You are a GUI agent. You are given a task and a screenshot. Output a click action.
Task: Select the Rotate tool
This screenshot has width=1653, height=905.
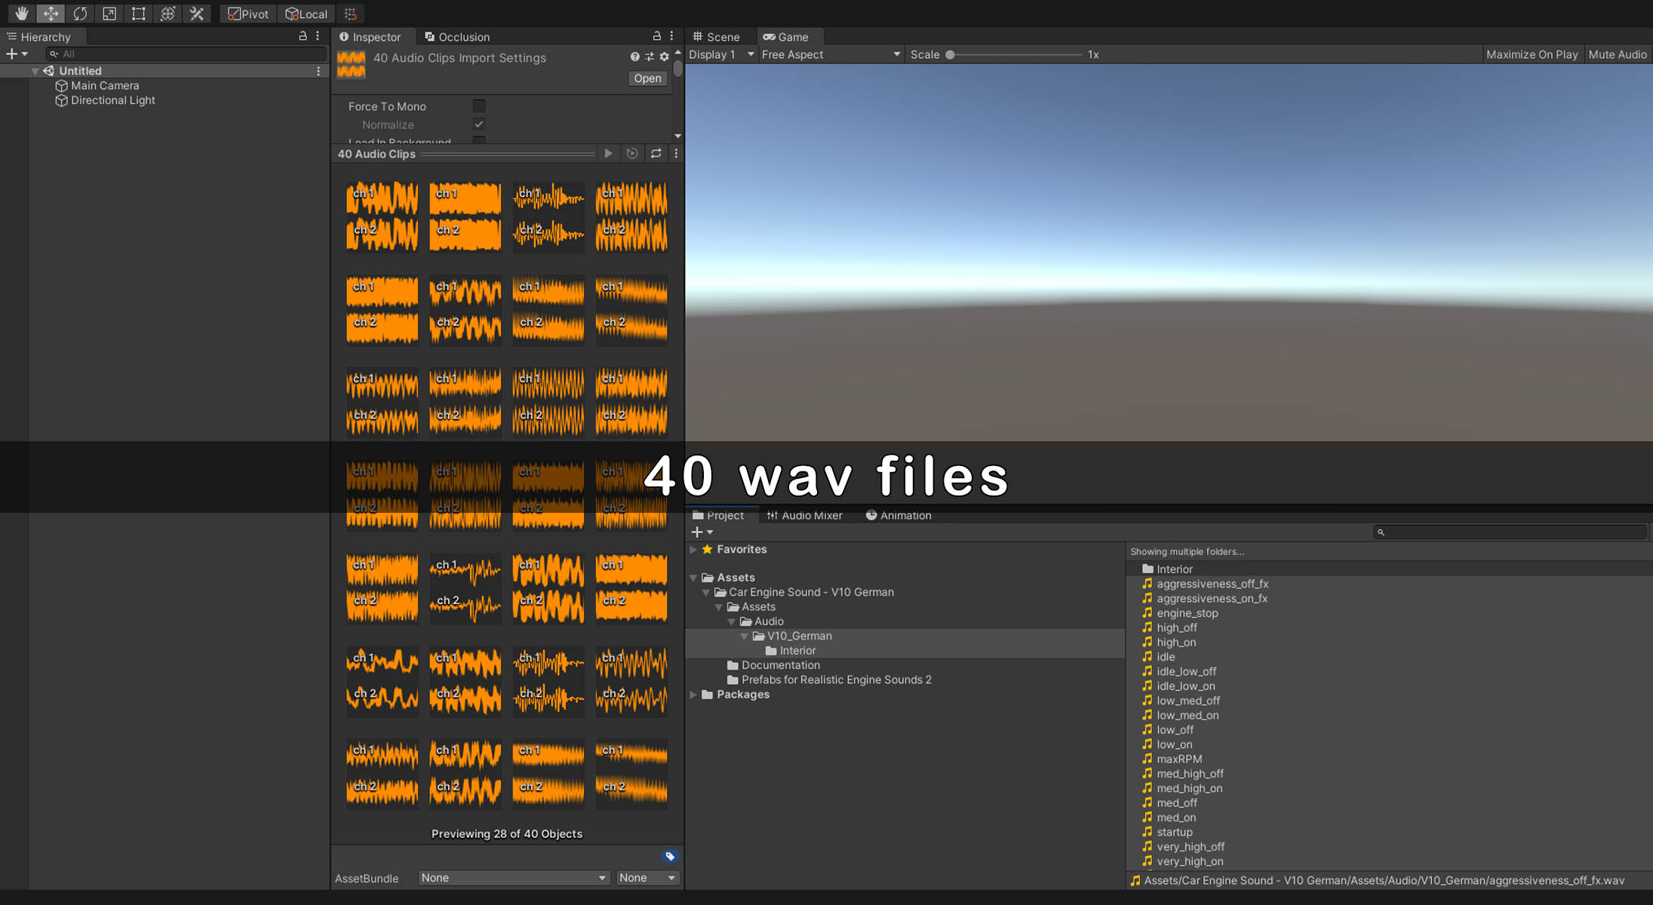[x=80, y=14]
